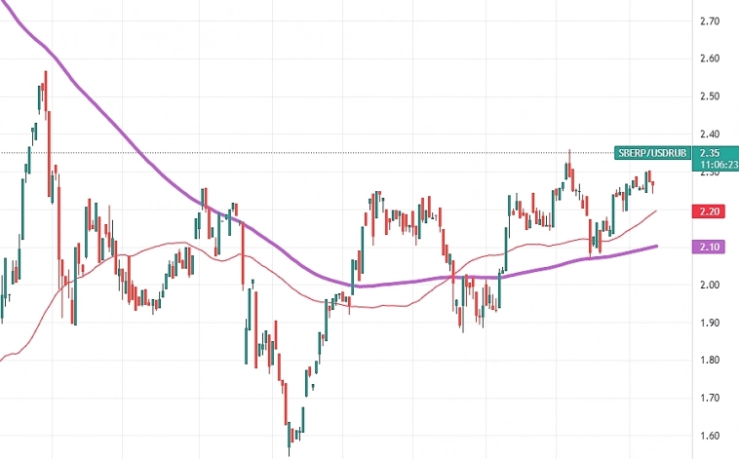Click the 2.50 price axis tick

pyautogui.click(x=710, y=96)
